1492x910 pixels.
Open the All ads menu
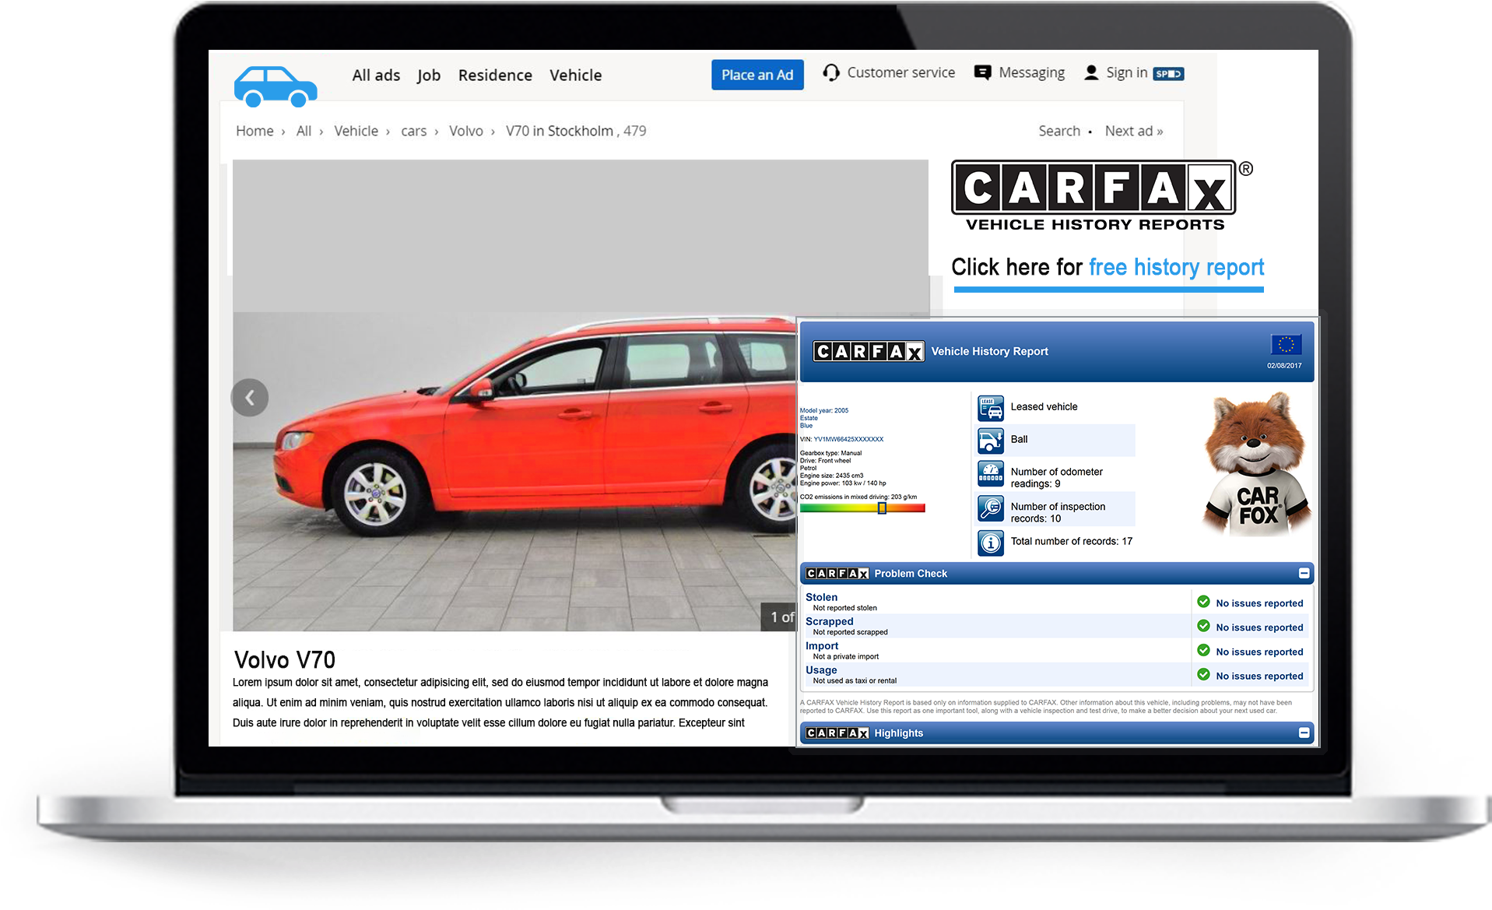376,76
